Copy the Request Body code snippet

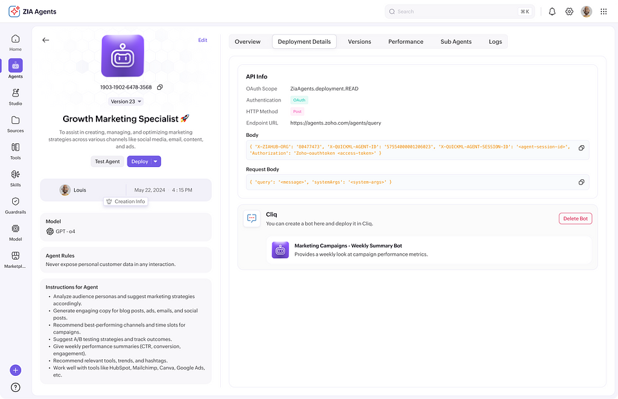(x=581, y=182)
